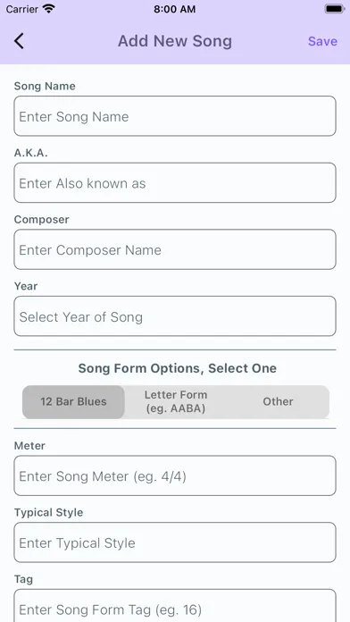Tap the back arrow icon
The width and height of the screenshot is (350, 622).
19,41
